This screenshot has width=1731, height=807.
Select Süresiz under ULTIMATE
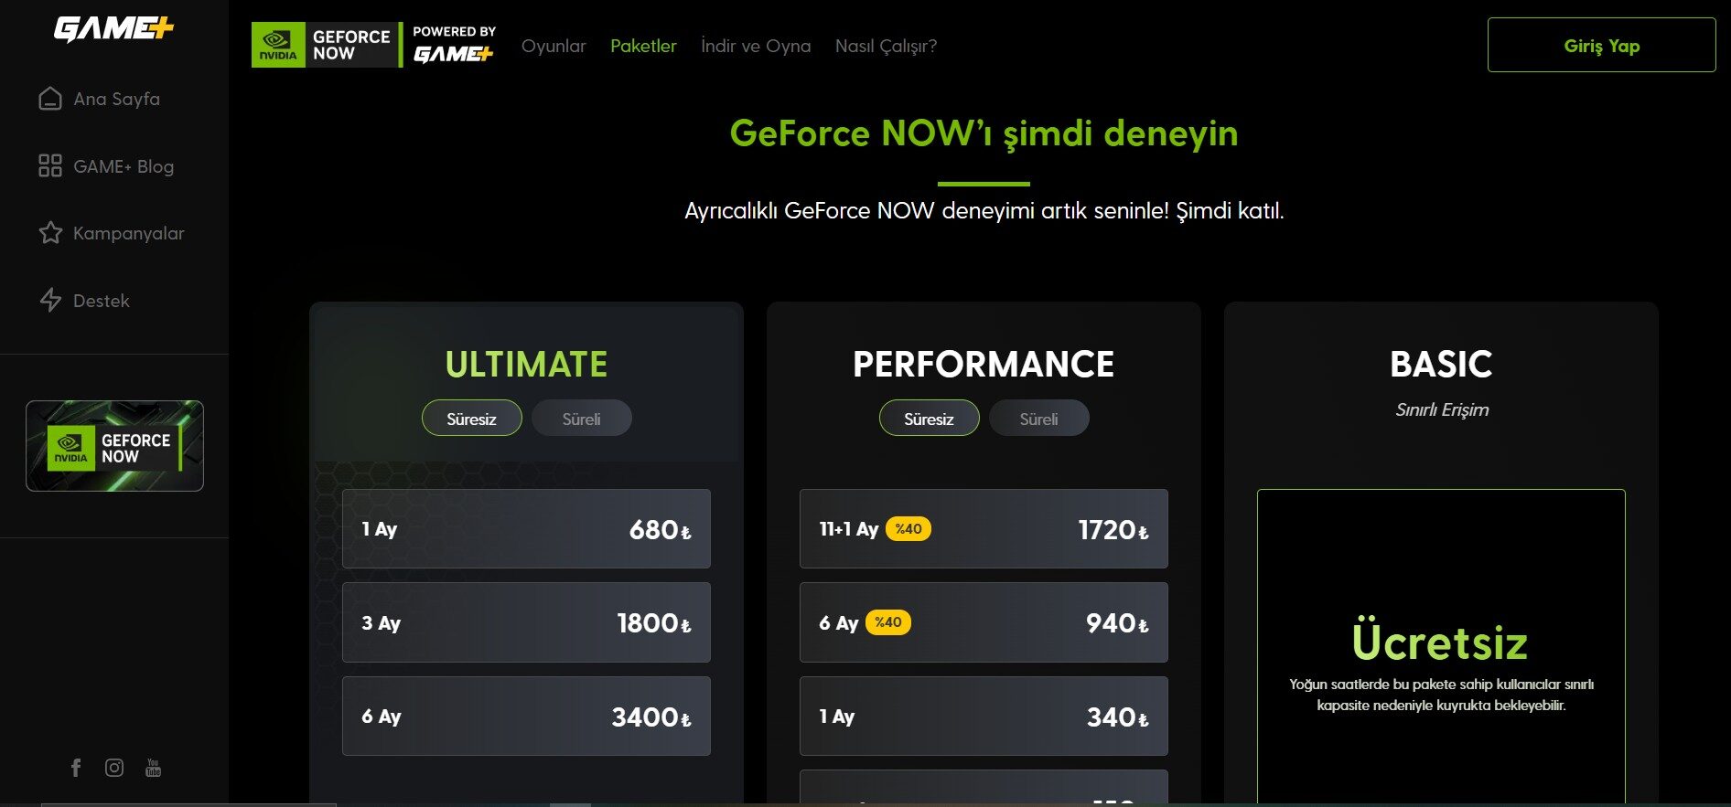472,419
